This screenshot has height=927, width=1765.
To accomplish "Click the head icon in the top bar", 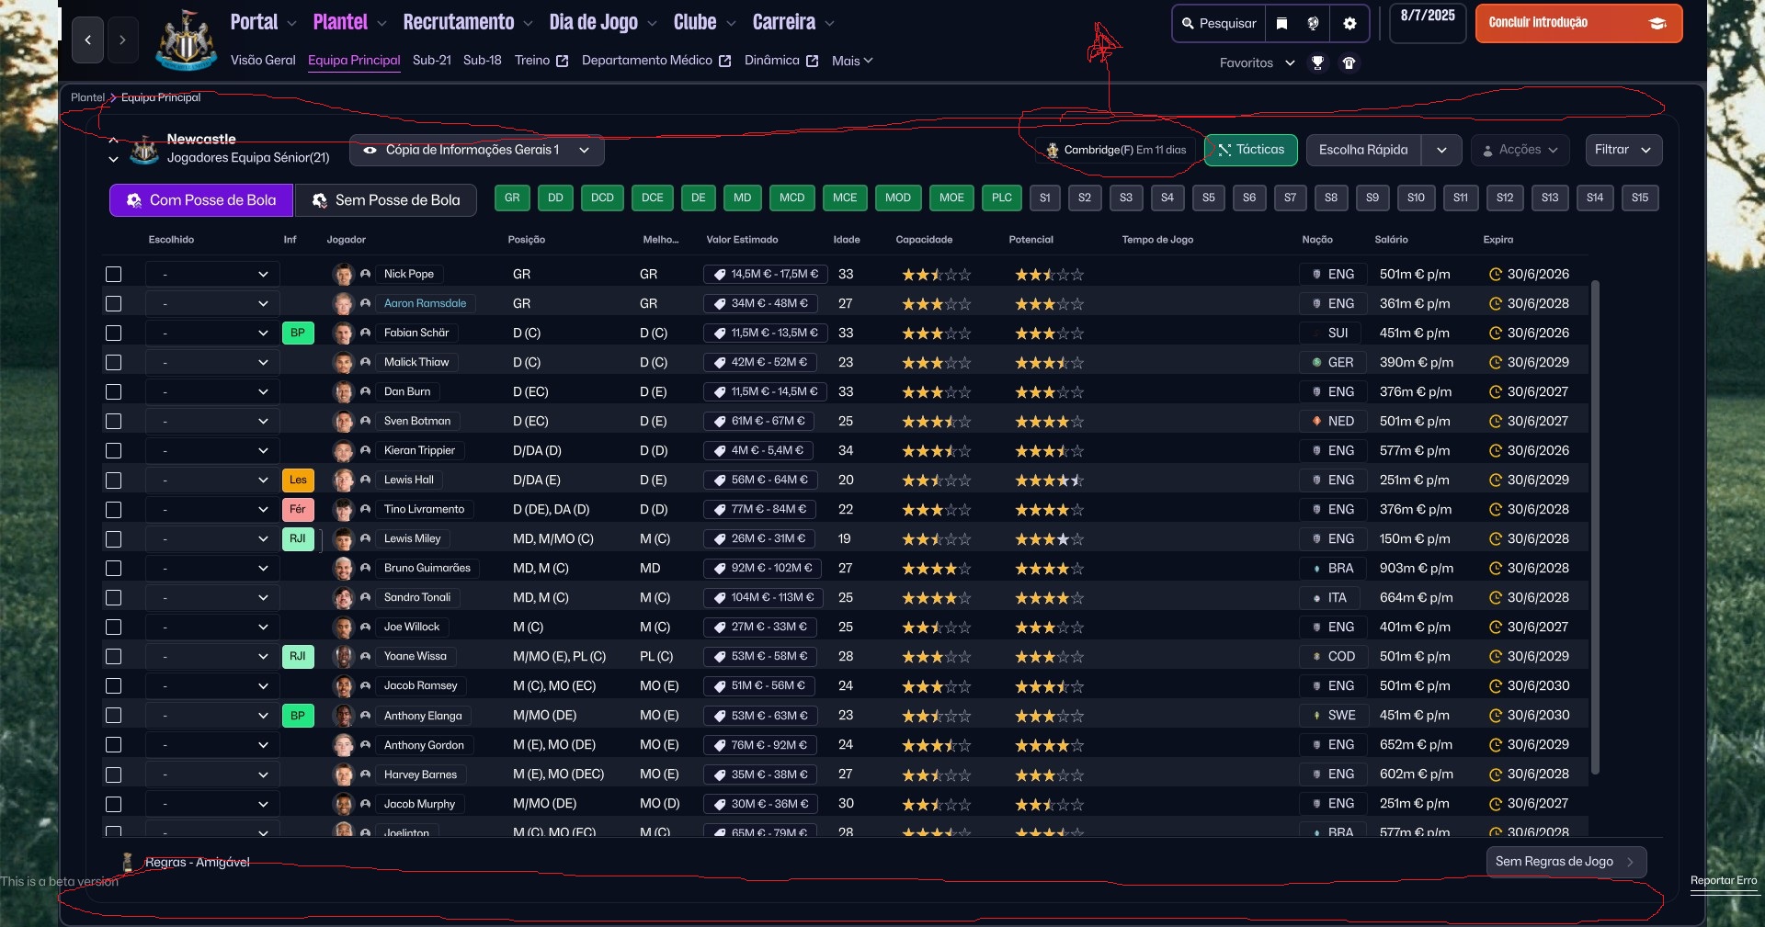I will [1313, 23].
